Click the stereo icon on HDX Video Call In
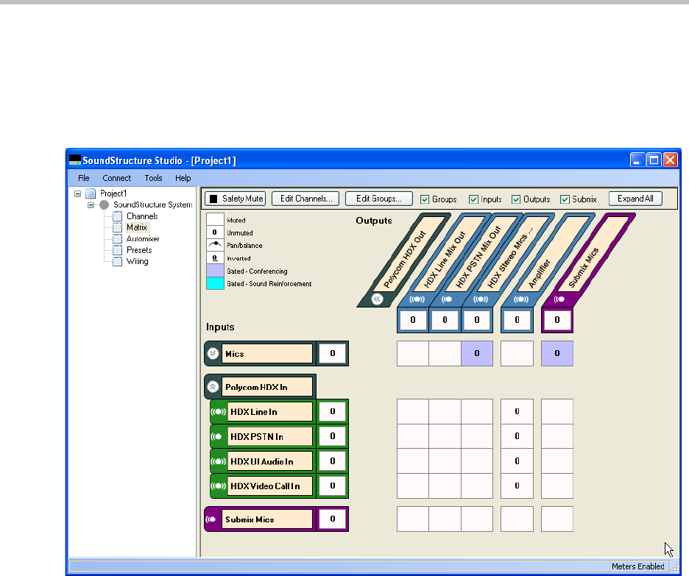 click(x=219, y=486)
